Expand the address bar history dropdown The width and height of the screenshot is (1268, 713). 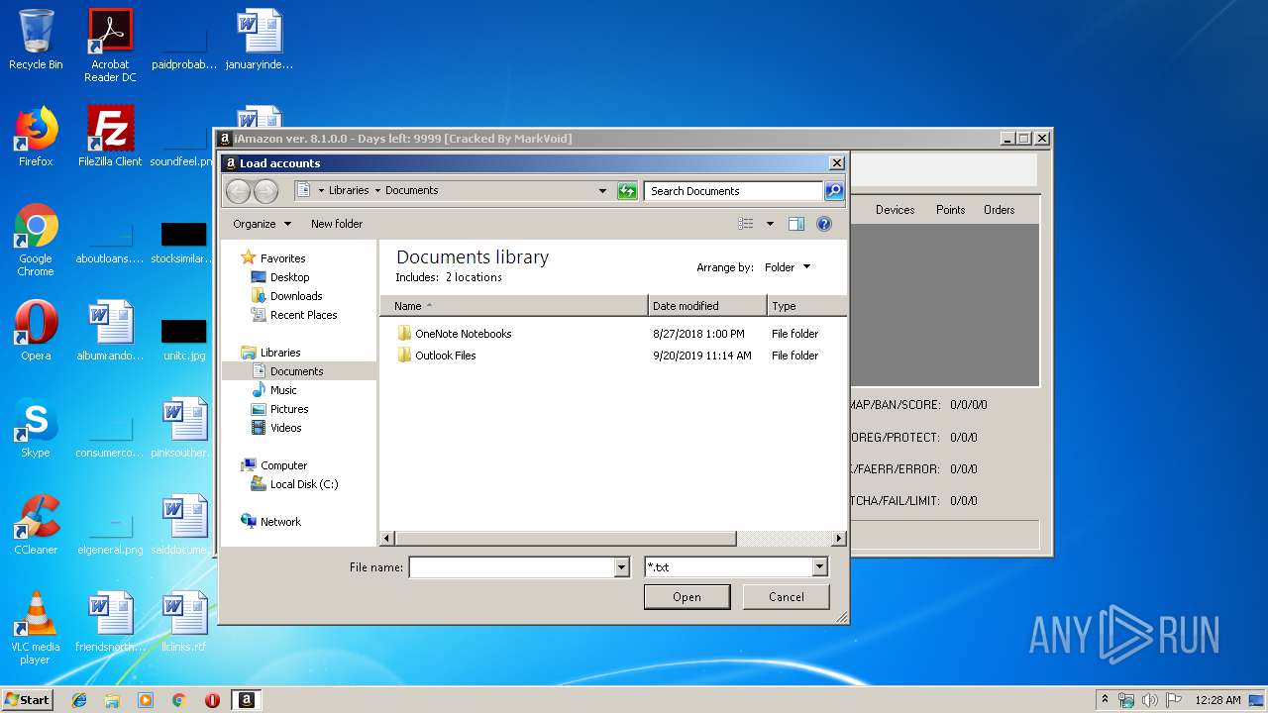click(x=602, y=191)
